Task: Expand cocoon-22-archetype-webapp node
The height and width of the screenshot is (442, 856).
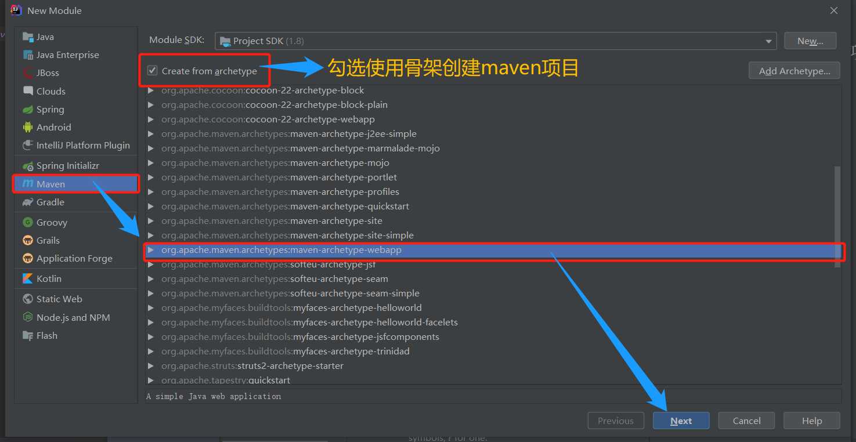Action: point(151,119)
